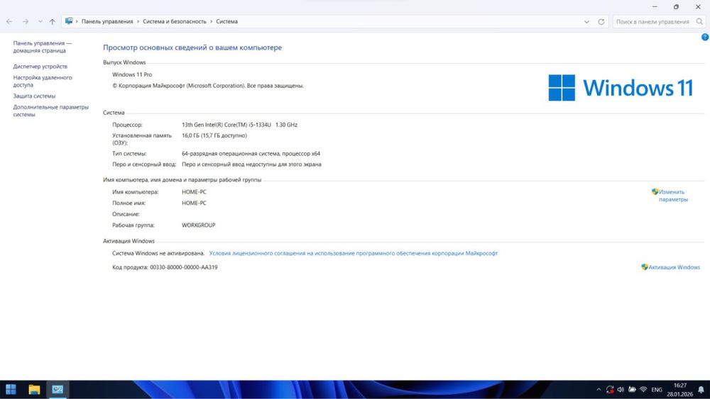Click the Forward navigation arrow

tap(26, 22)
